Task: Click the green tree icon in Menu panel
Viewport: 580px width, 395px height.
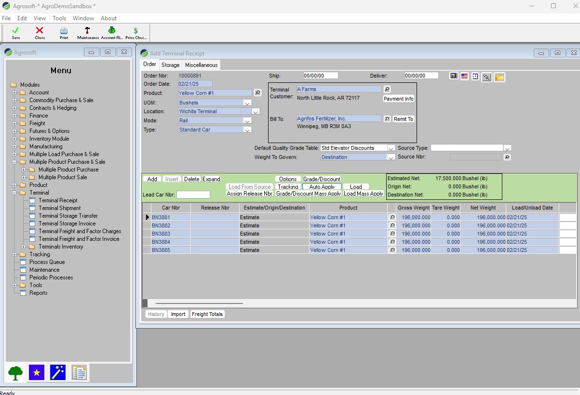Action: click(15, 372)
